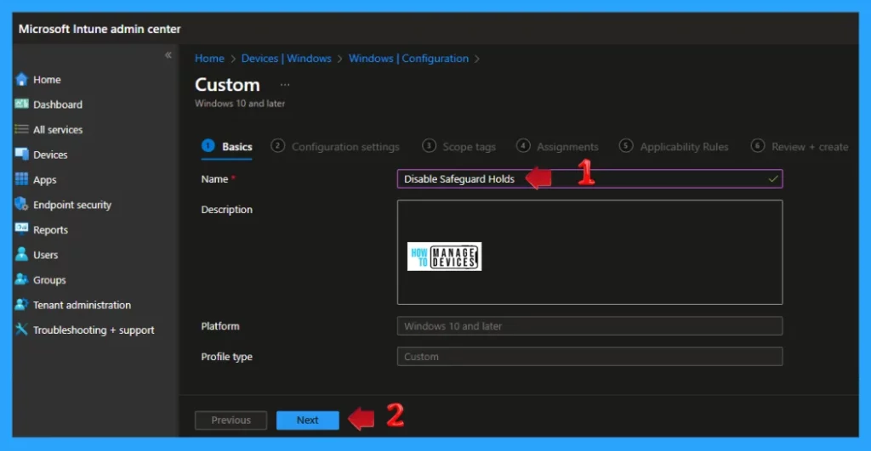Follow the Windows | Configuration breadcrumb link
Image resolution: width=871 pixels, height=451 pixels.
point(408,59)
